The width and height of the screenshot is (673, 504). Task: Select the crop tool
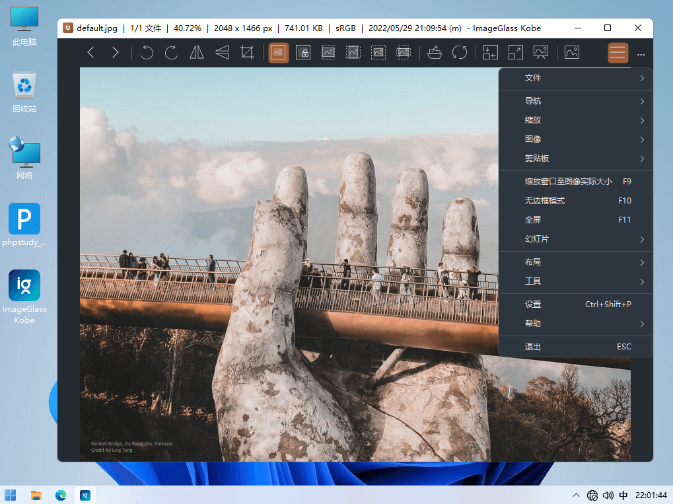tap(247, 53)
